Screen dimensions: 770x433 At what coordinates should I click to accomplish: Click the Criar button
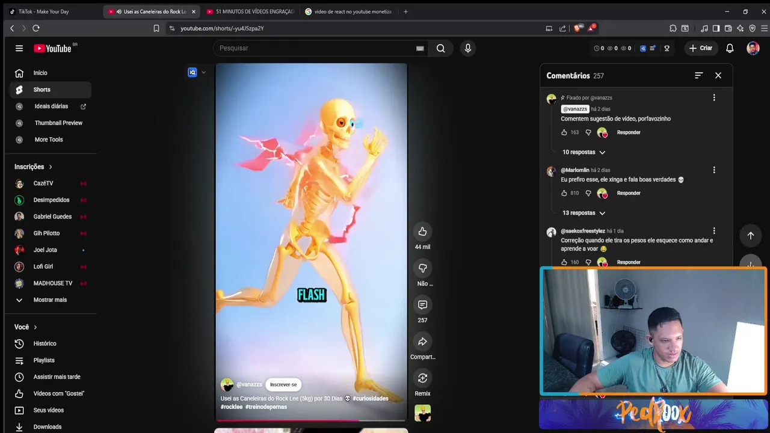tap(701, 48)
